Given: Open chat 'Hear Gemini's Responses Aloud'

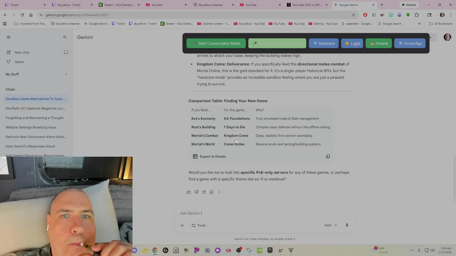Looking at the screenshot, I should point(30,146).
